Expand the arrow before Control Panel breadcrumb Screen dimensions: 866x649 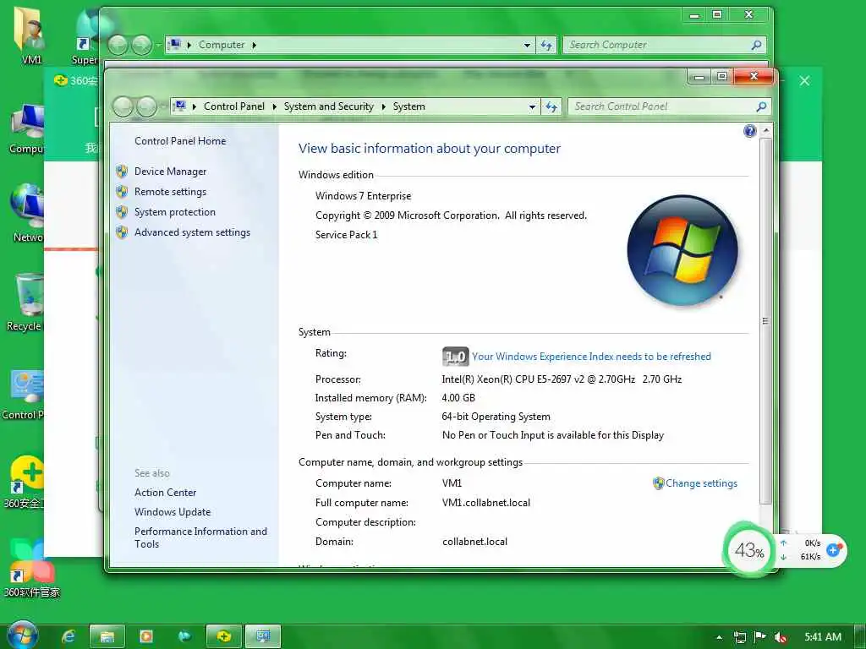[194, 107]
